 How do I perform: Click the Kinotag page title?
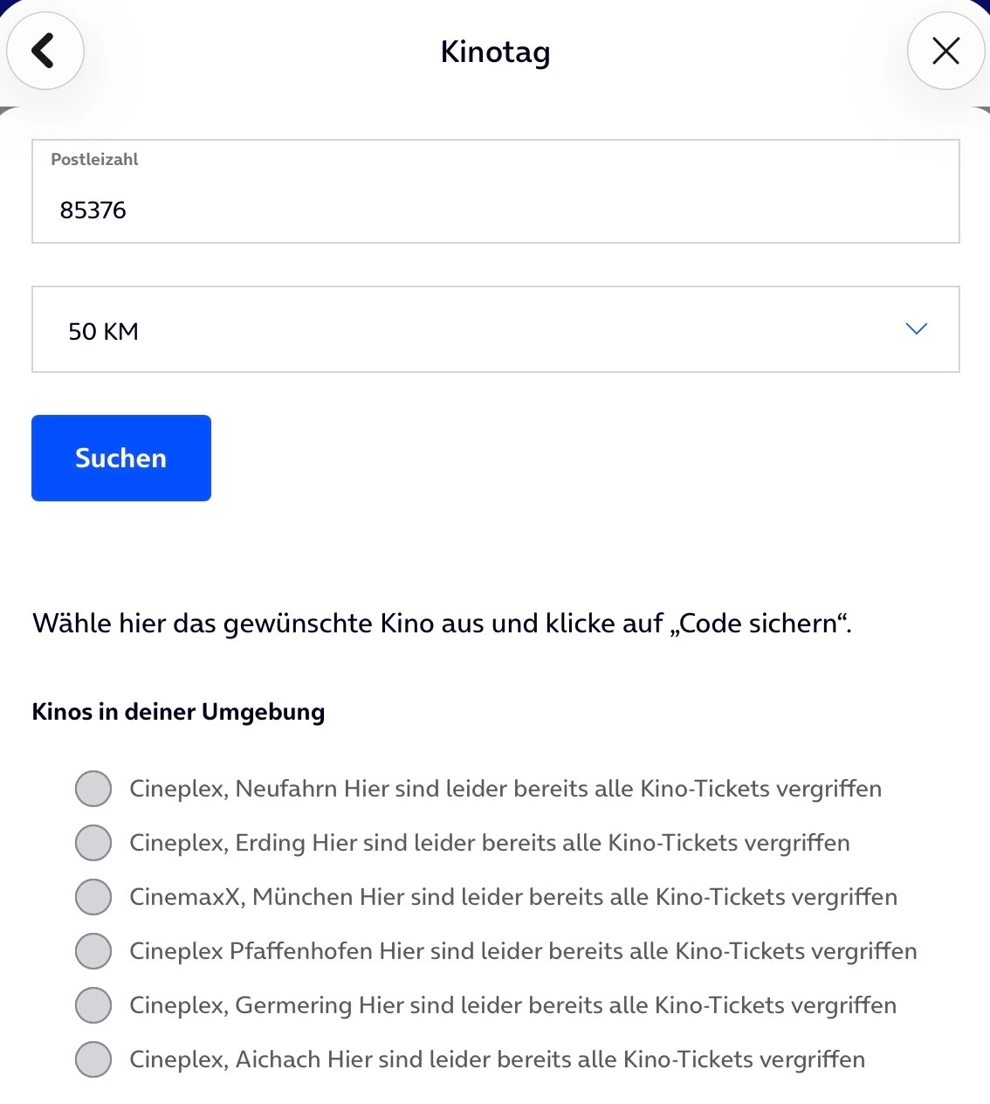[495, 52]
